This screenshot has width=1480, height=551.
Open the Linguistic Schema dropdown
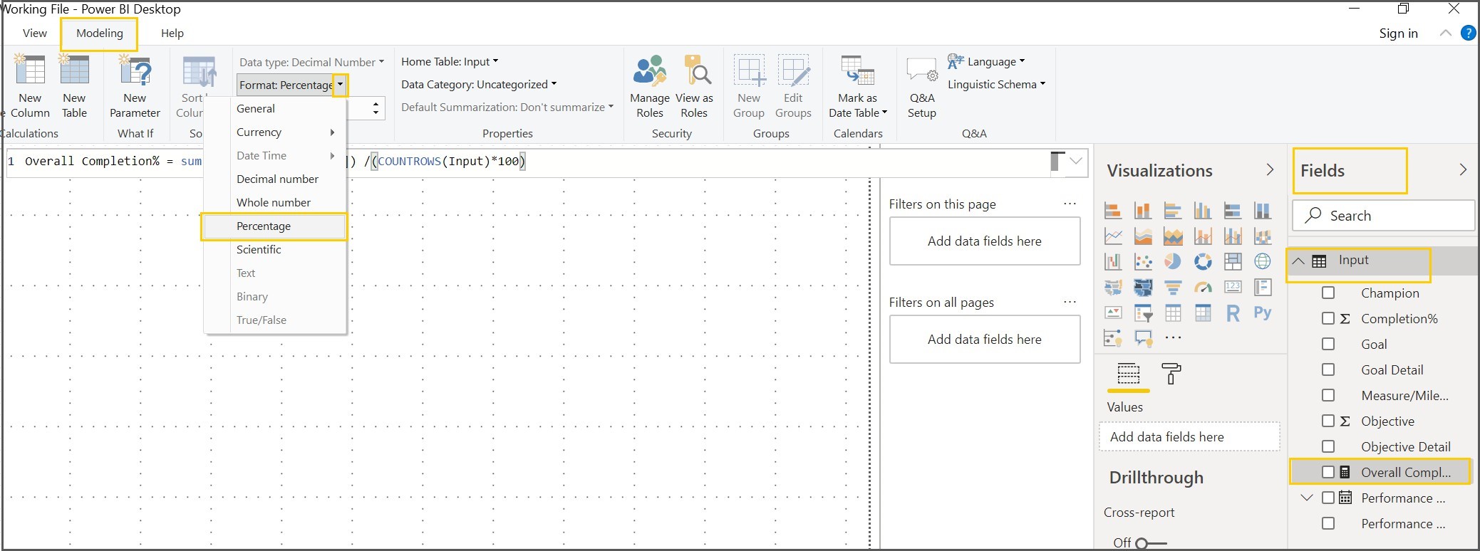[997, 84]
